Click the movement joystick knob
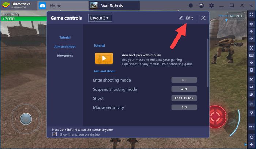Image resolution: width=256 pixels, height=149 pixels. point(26,119)
